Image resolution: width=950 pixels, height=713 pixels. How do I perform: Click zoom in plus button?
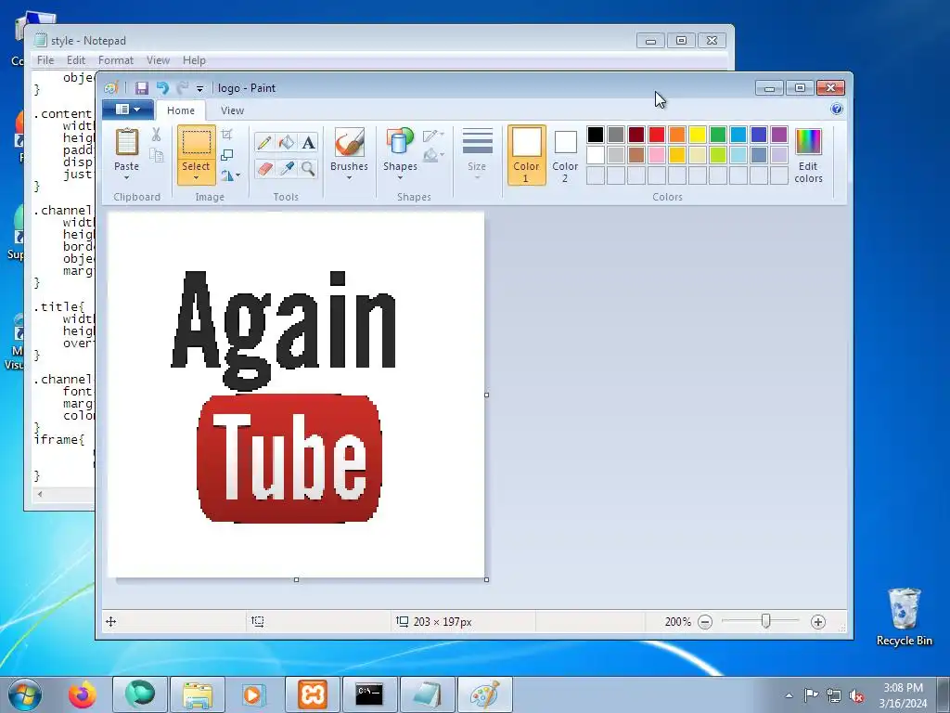(818, 622)
